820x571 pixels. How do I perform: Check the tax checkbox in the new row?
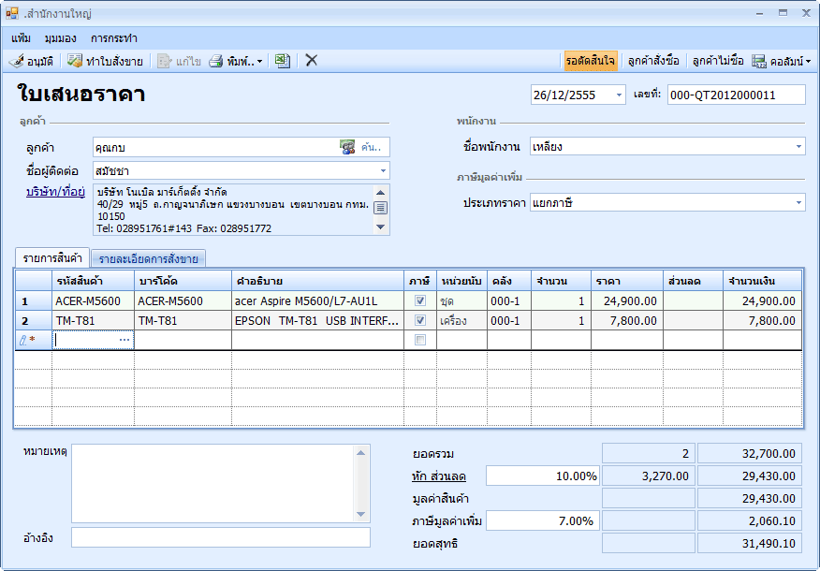click(420, 340)
